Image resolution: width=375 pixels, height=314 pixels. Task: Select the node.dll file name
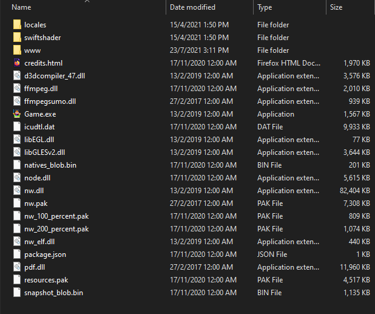click(x=37, y=178)
